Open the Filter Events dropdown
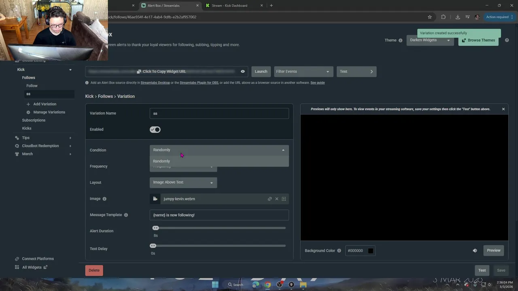Viewport: 518px width, 291px height. pyautogui.click(x=304, y=72)
